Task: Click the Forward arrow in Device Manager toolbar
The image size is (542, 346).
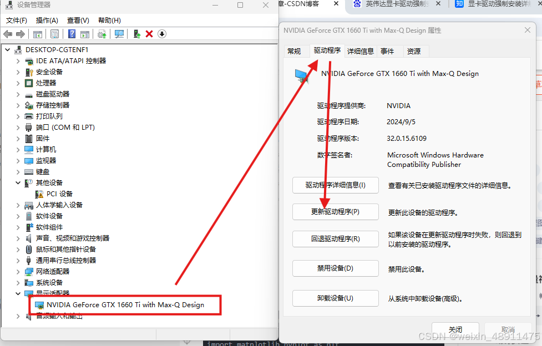Action: pyautogui.click(x=21, y=34)
